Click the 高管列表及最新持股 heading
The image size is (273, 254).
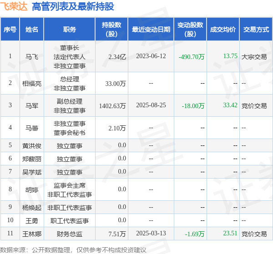tap(73, 7)
